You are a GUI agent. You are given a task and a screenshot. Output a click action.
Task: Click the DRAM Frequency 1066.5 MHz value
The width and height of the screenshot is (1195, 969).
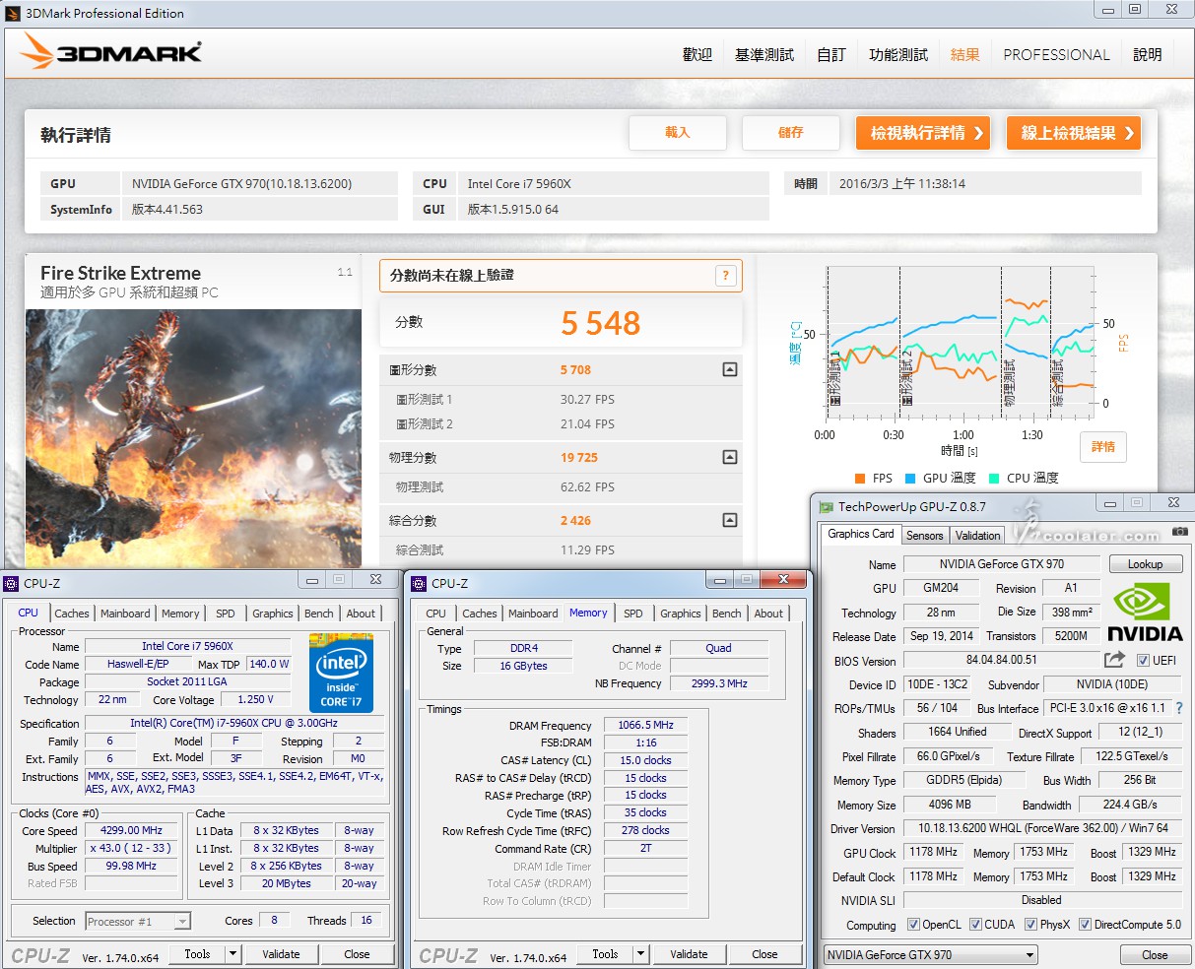tap(645, 725)
